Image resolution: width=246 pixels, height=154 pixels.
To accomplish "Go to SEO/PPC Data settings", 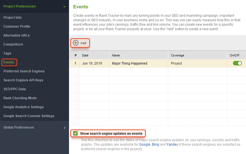I will pos(15,89).
